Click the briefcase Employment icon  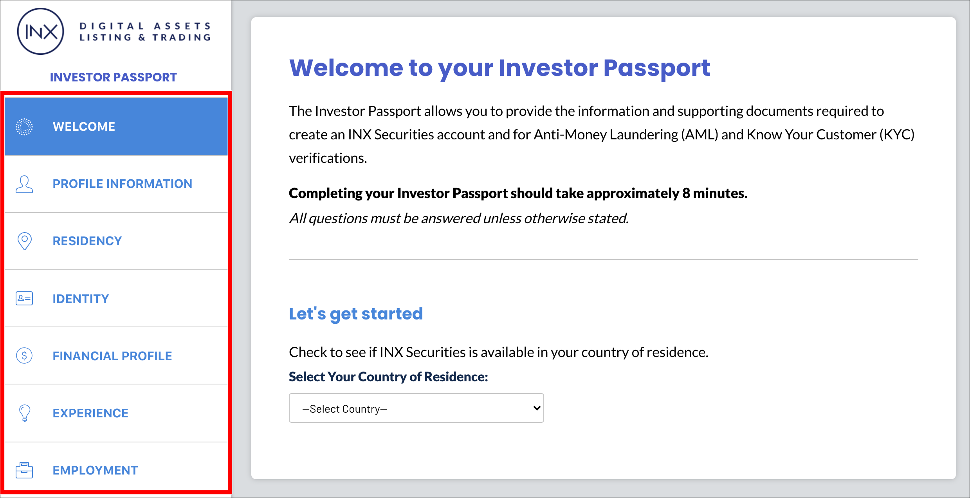(x=24, y=470)
